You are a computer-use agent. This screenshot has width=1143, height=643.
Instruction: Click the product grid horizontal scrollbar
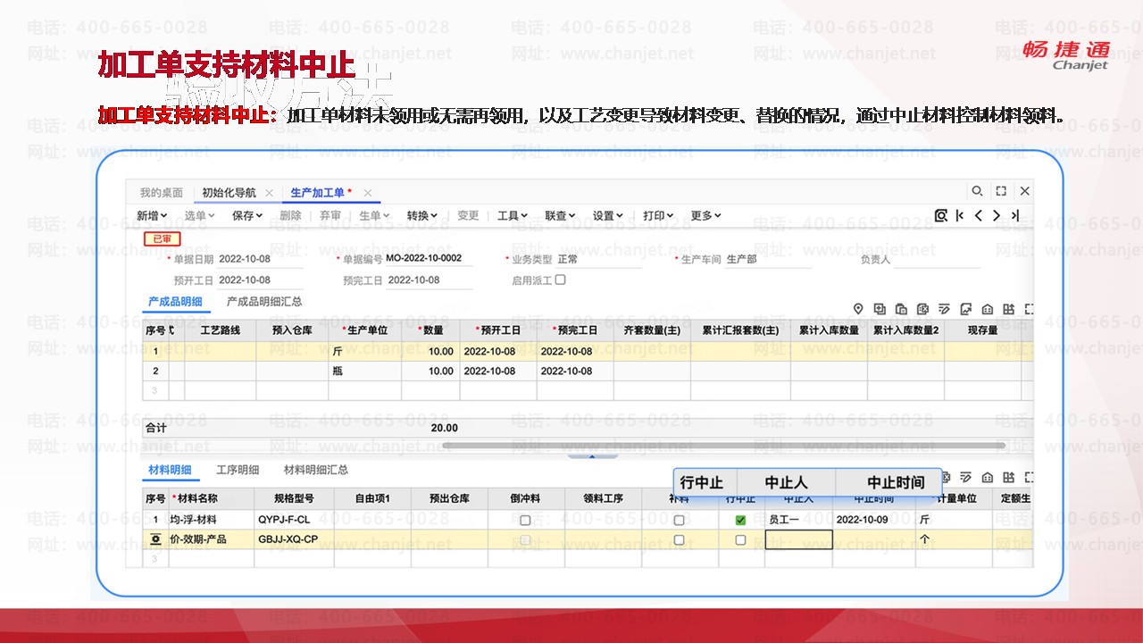724,445
